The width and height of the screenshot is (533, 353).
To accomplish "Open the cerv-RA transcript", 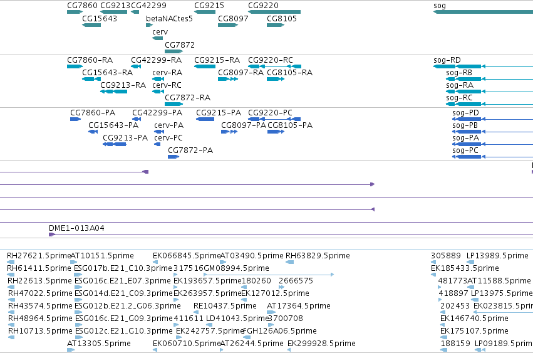I will 167,73.
